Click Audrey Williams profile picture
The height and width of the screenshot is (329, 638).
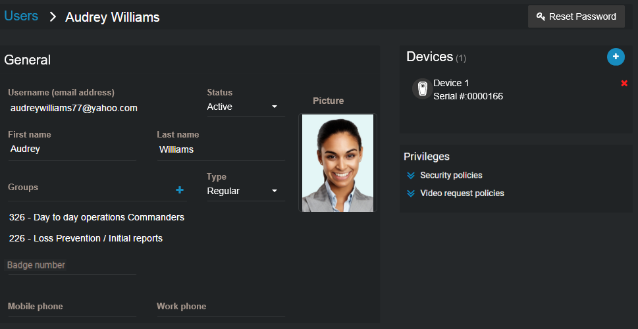[x=338, y=163]
